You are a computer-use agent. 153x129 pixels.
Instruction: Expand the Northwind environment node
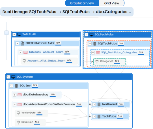(94, 104)
